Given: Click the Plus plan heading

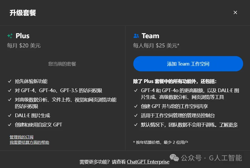Looking at the screenshot, I should pos(23,36).
